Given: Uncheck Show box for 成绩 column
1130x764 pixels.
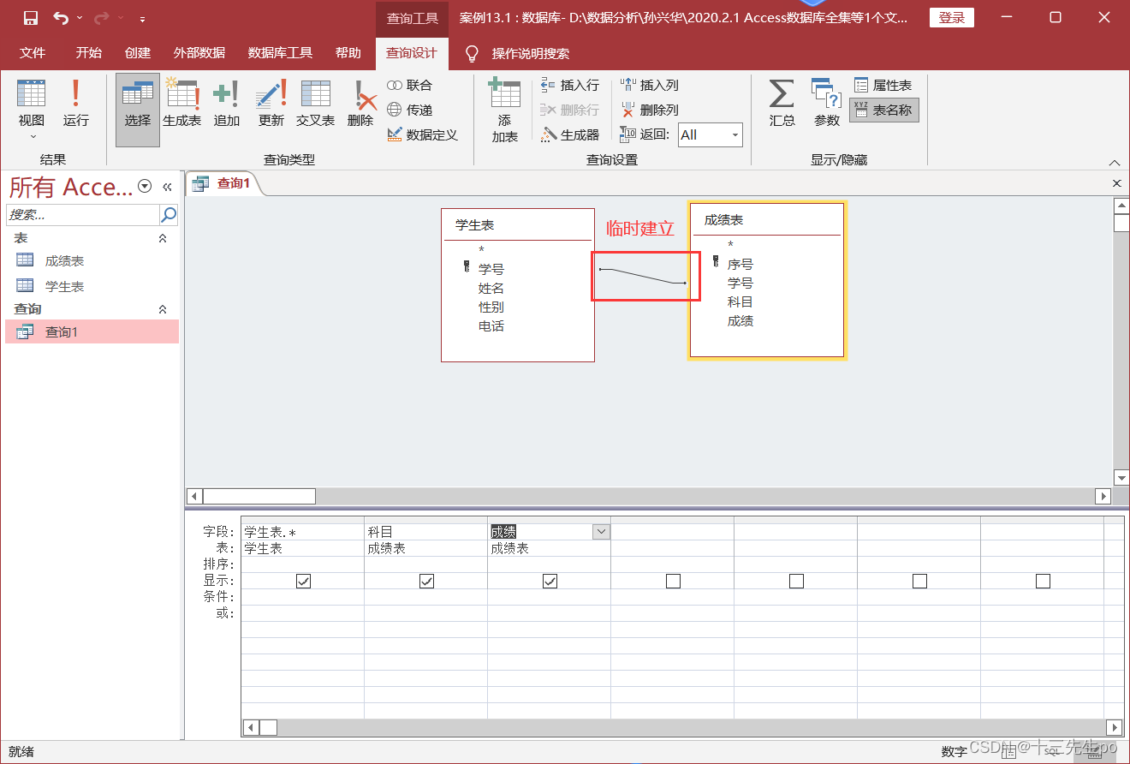Looking at the screenshot, I should point(550,581).
